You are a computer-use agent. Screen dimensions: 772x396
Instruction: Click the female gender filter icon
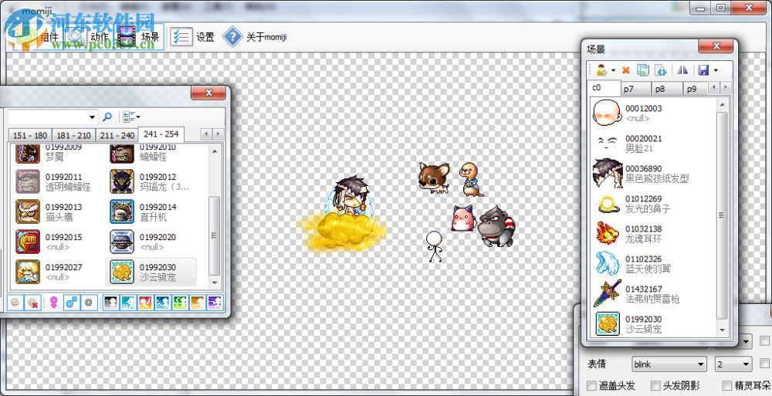[x=54, y=303]
